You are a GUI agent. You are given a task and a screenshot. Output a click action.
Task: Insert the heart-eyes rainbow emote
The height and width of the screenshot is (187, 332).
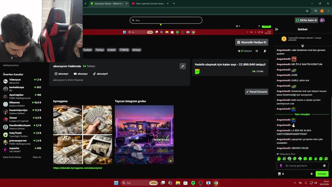[326, 159]
